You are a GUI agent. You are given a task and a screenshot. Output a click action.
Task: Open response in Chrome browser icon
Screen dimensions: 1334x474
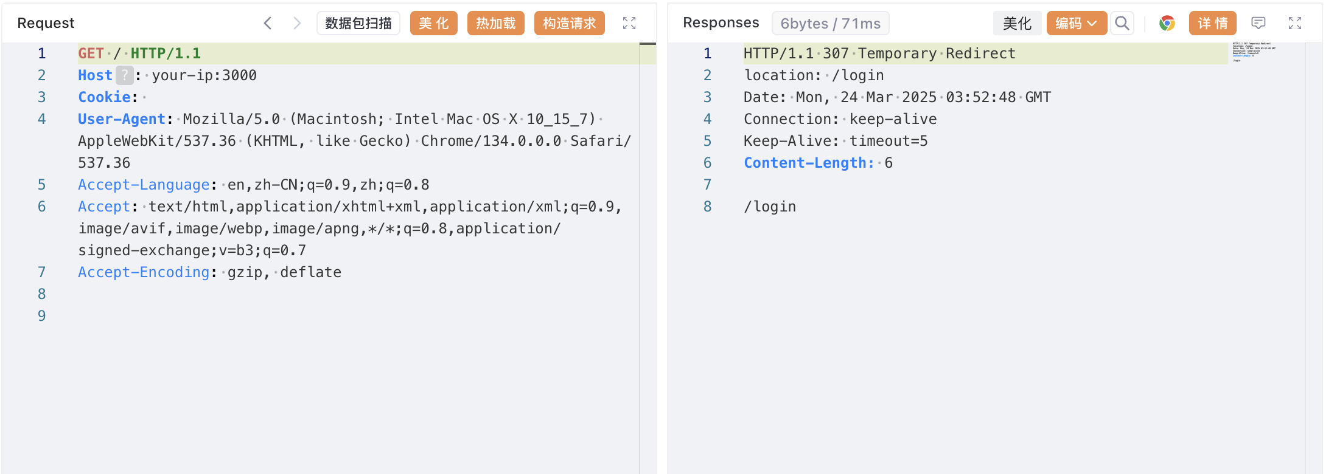click(1167, 23)
